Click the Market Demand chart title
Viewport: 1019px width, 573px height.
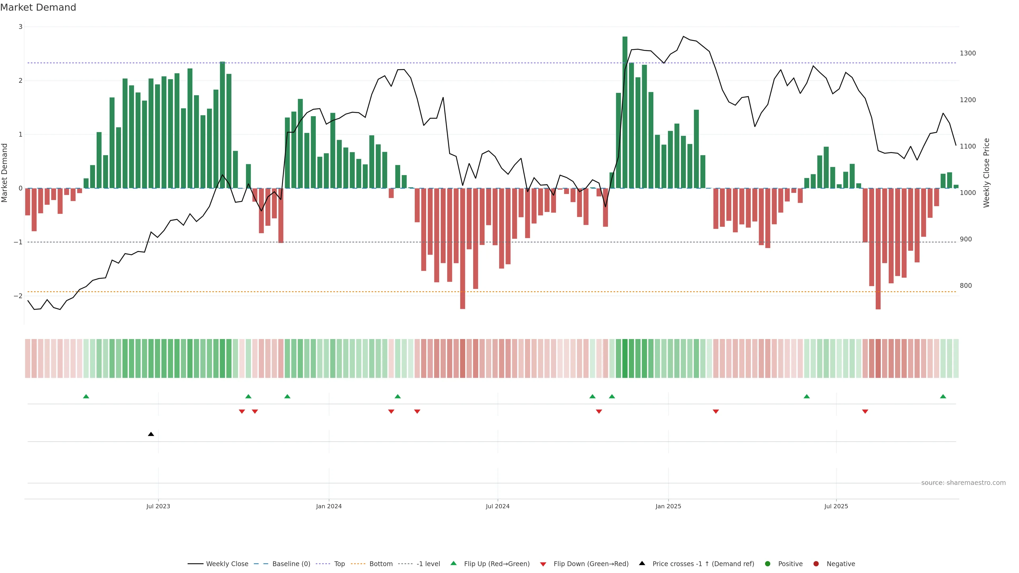point(38,7)
